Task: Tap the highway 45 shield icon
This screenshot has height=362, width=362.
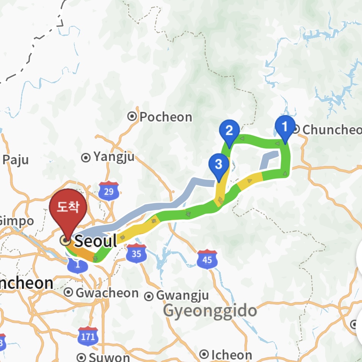Action: [x=207, y=259]
